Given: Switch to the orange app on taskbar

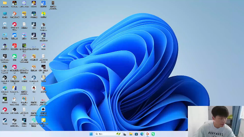Looking at the screenshot, I should (148, 134).
